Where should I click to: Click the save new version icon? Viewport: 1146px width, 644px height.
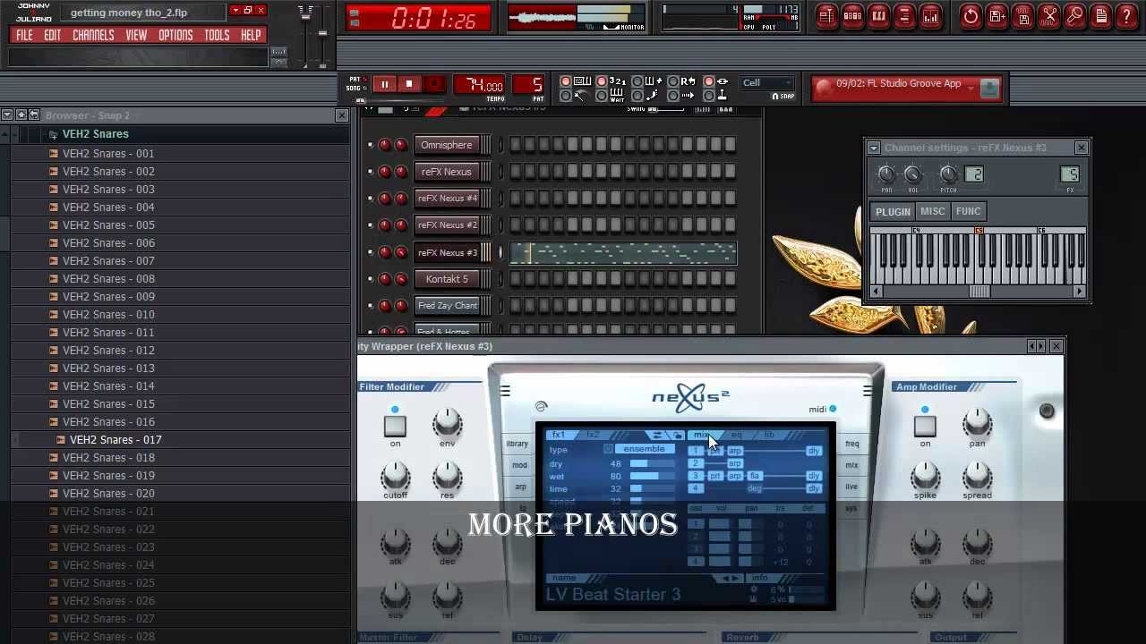[x=997, y=15]
